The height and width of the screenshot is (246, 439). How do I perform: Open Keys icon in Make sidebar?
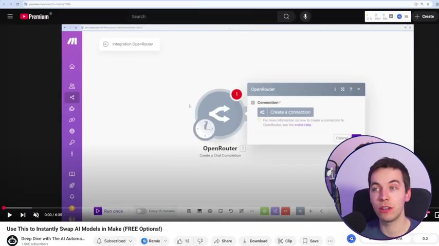72,142
